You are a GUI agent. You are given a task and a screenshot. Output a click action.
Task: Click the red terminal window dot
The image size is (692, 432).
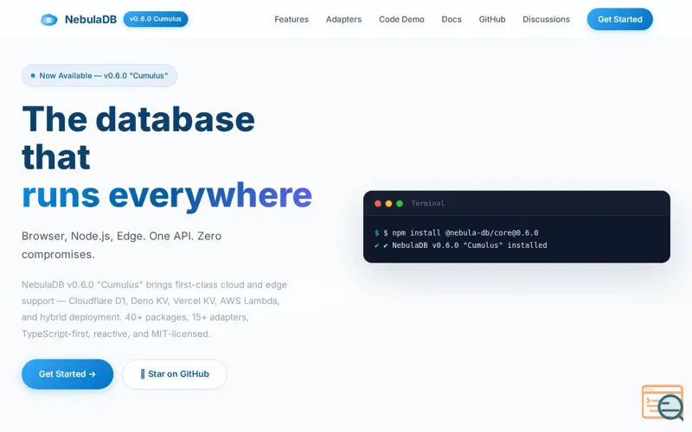pyautogui.click(x=378, y=203)
